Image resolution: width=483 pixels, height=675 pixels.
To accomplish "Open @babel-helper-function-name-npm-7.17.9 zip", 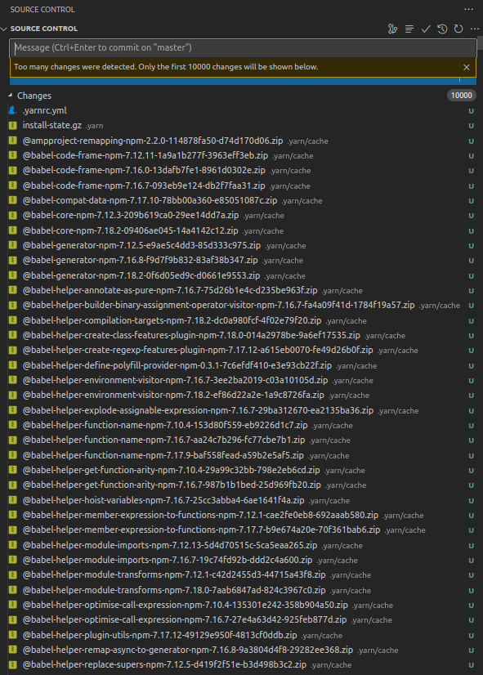I will point(163,455).
